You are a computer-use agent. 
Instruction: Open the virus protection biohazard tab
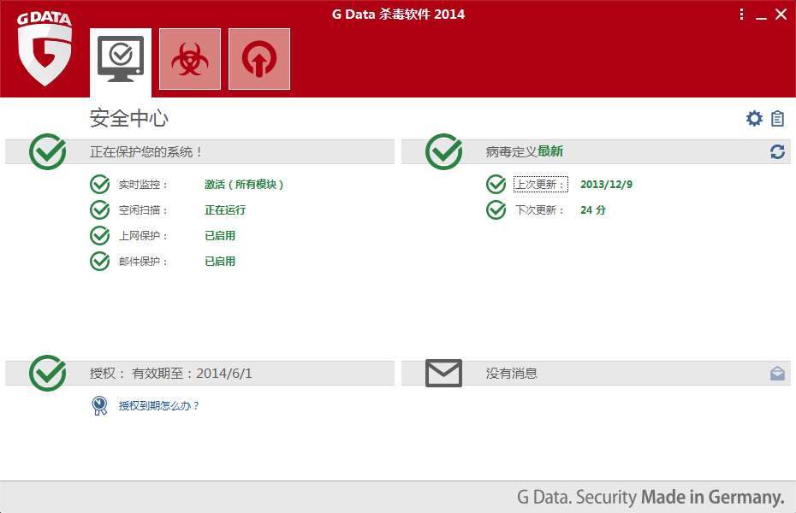coord(190,59)
